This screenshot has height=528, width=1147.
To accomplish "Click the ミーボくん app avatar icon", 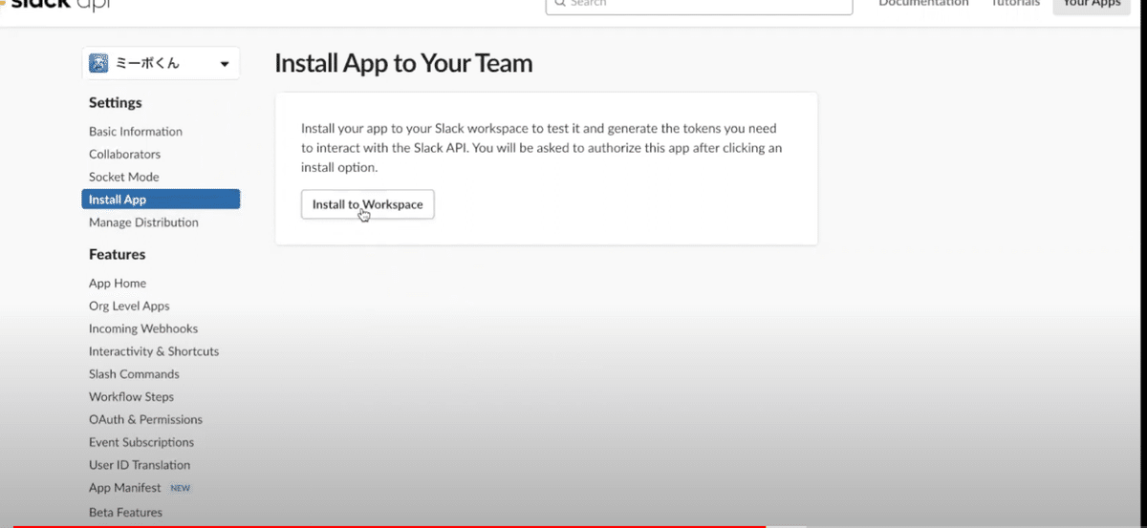I will [x=97, y=63].
